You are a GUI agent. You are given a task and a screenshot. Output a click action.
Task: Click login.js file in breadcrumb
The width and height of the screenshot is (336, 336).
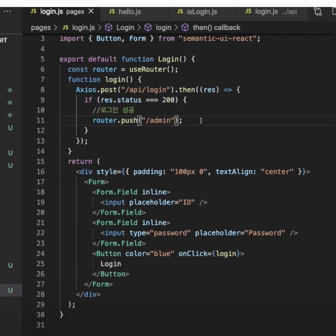pyautogui.click(x=83, y=28)
